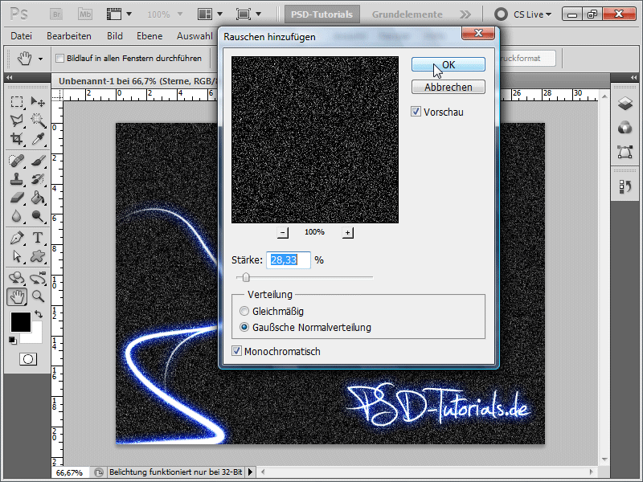Screen dimensions: 643x482
Task: Open the Datei menu
Action: 22,36
